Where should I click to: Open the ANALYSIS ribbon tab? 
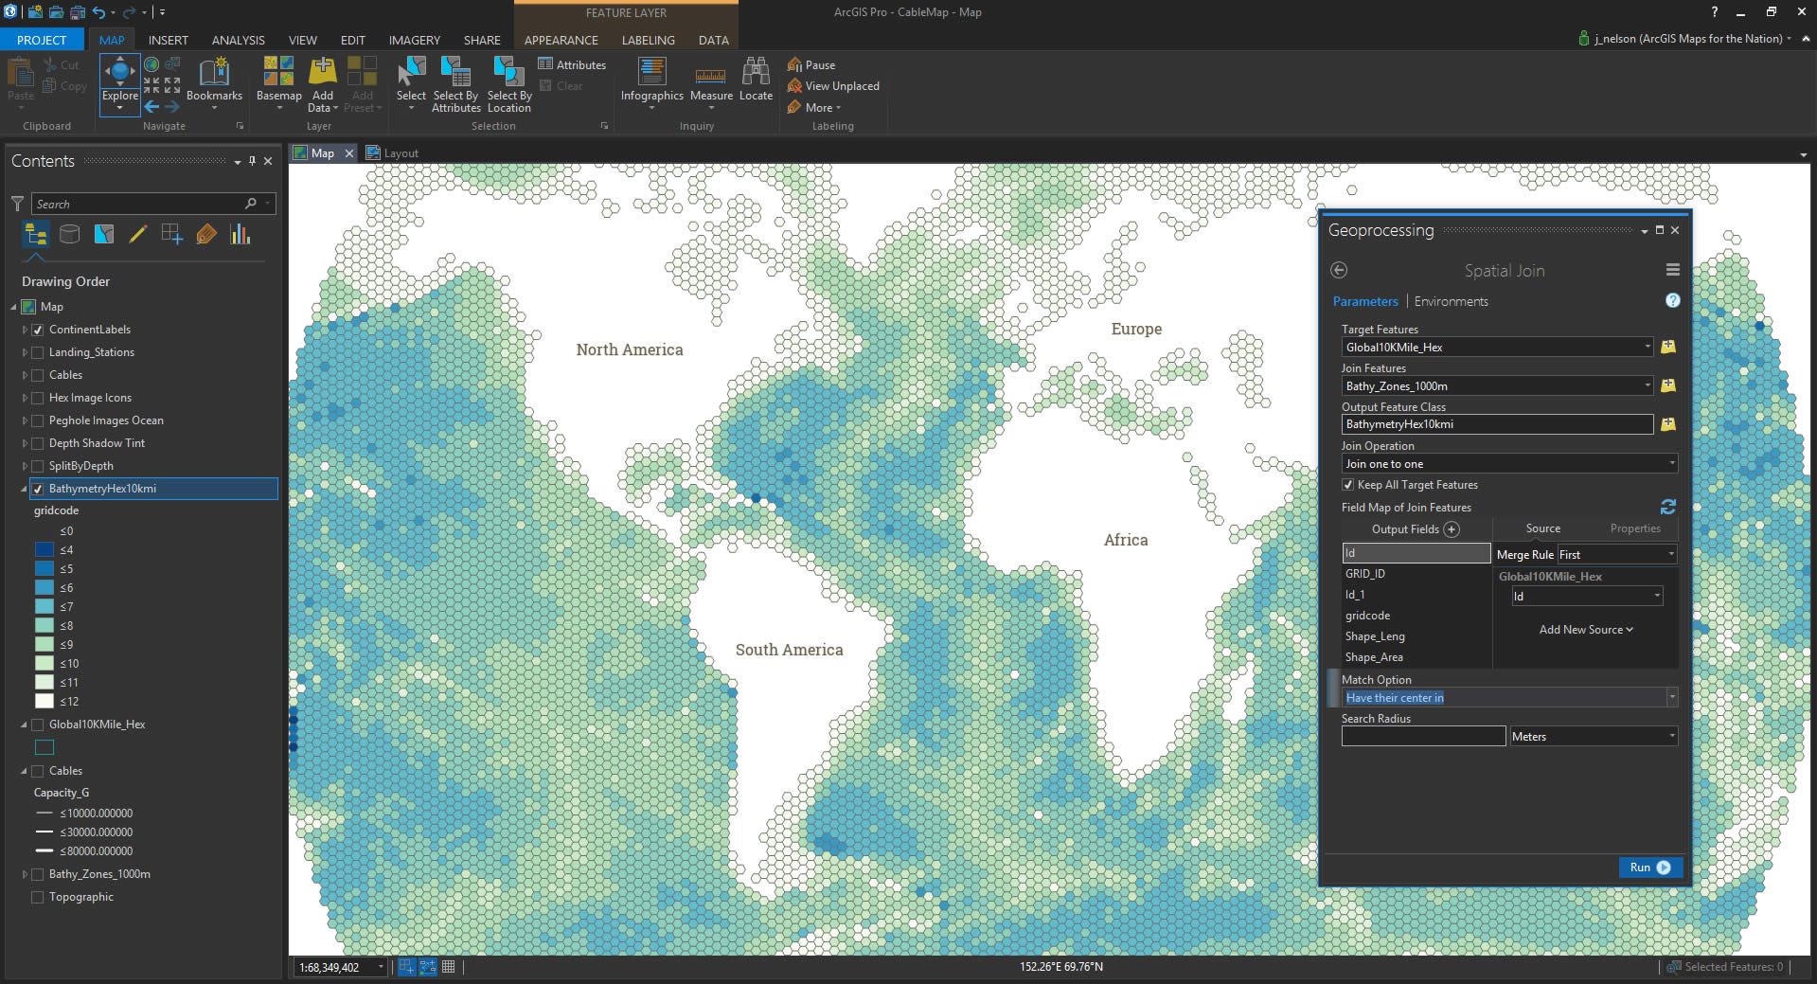coord(238,40)
